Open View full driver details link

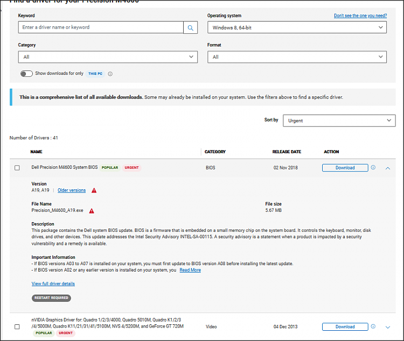[53, 283]
